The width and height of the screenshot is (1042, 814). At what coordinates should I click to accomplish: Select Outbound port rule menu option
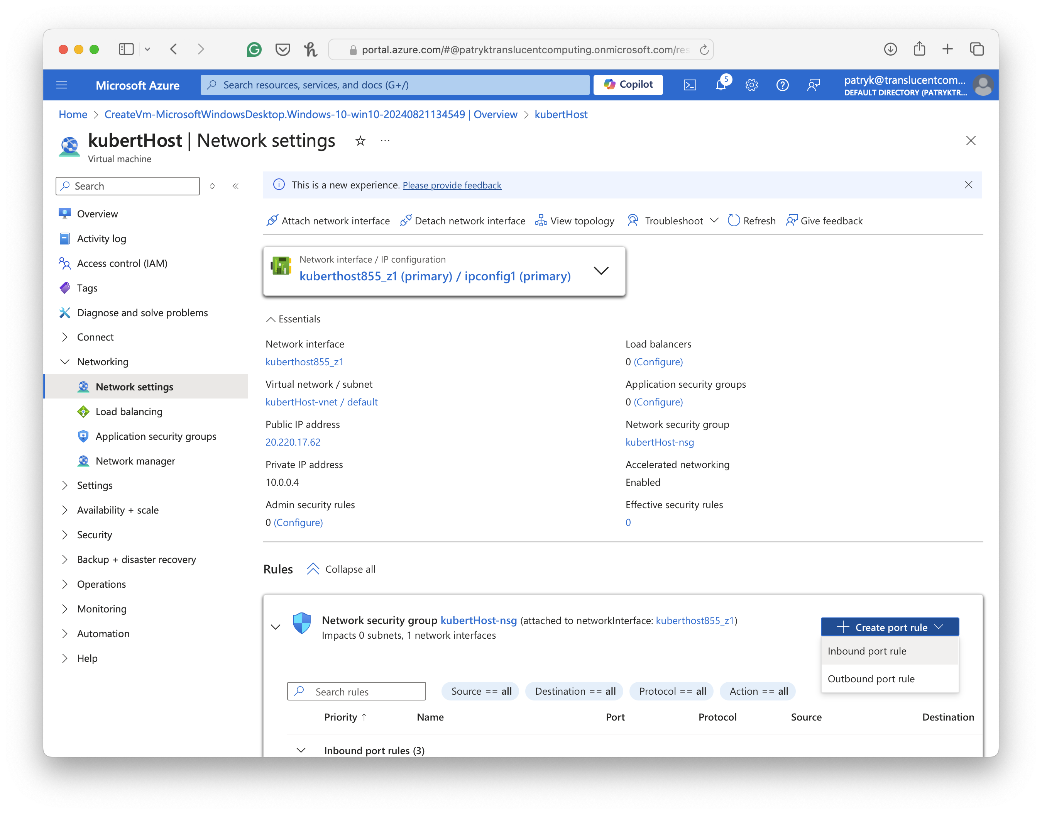click(871, 679)
